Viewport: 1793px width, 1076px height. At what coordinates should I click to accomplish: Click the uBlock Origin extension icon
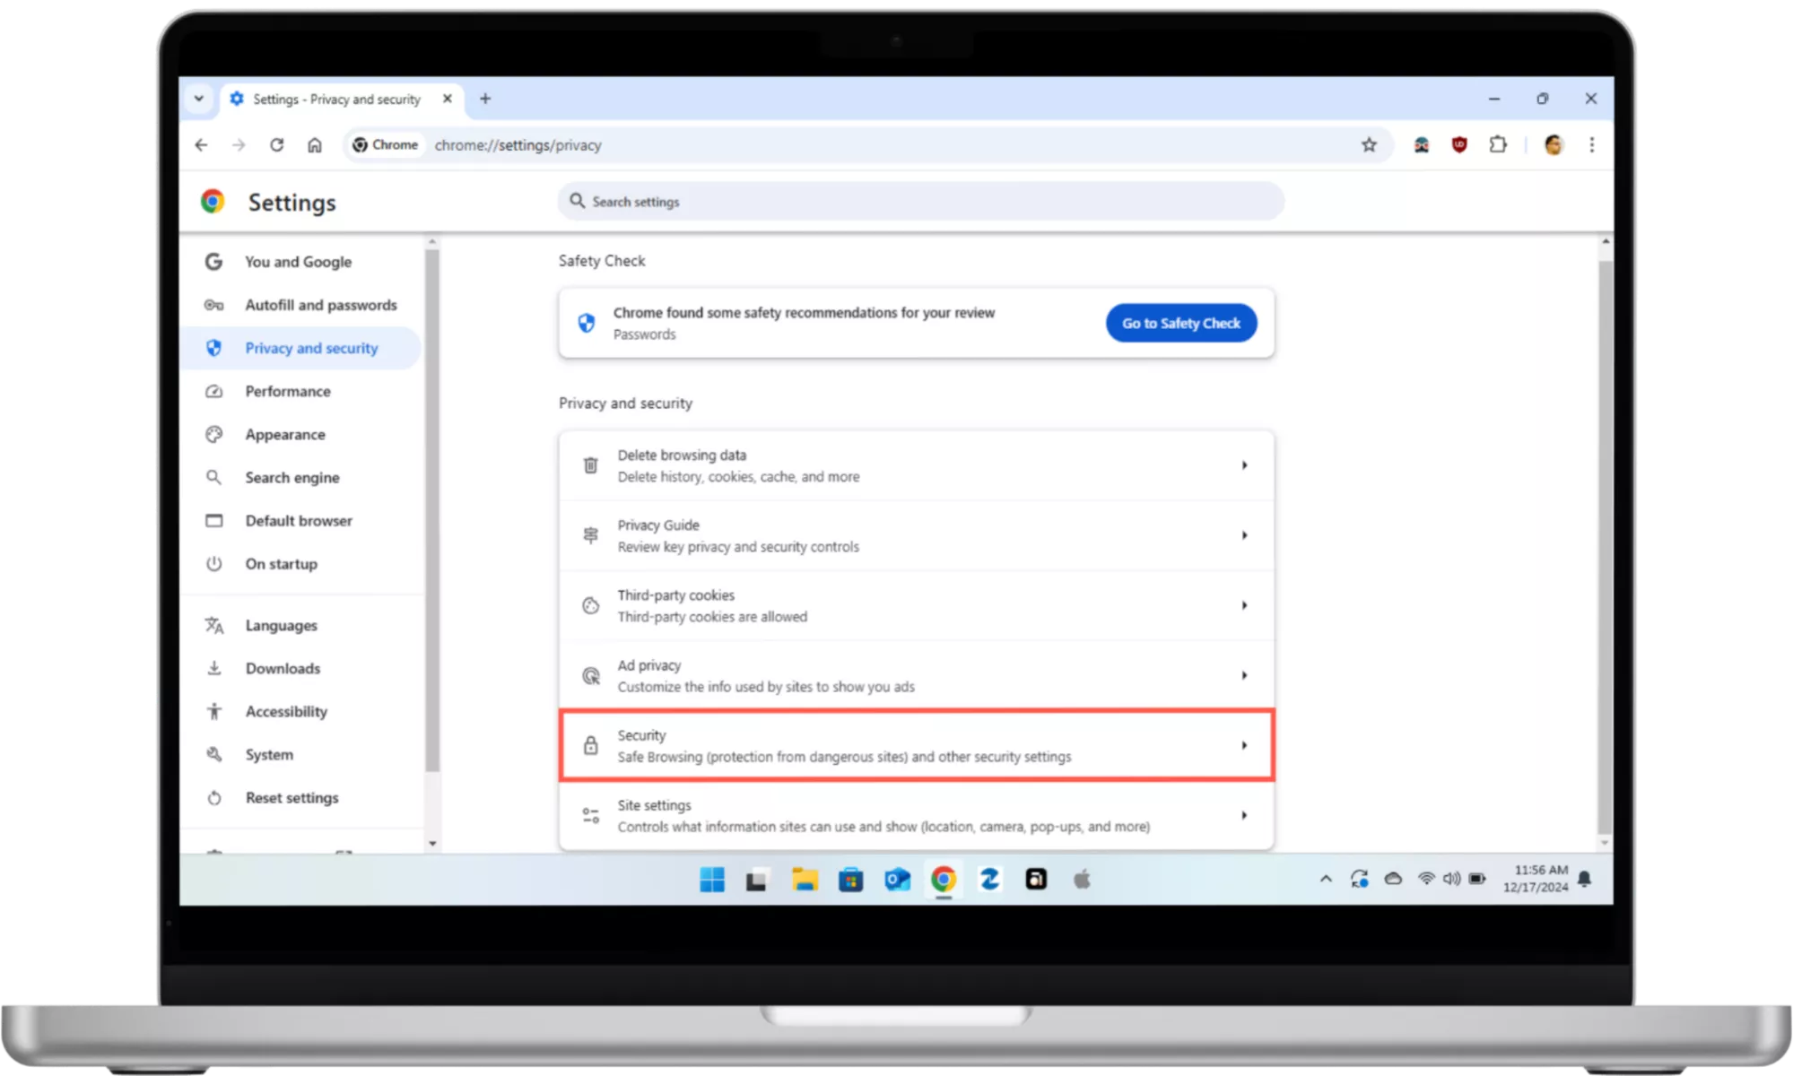[x=1459, y=144]
